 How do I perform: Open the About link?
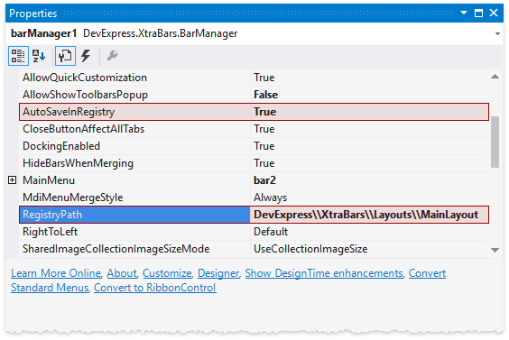coord(122,273)
